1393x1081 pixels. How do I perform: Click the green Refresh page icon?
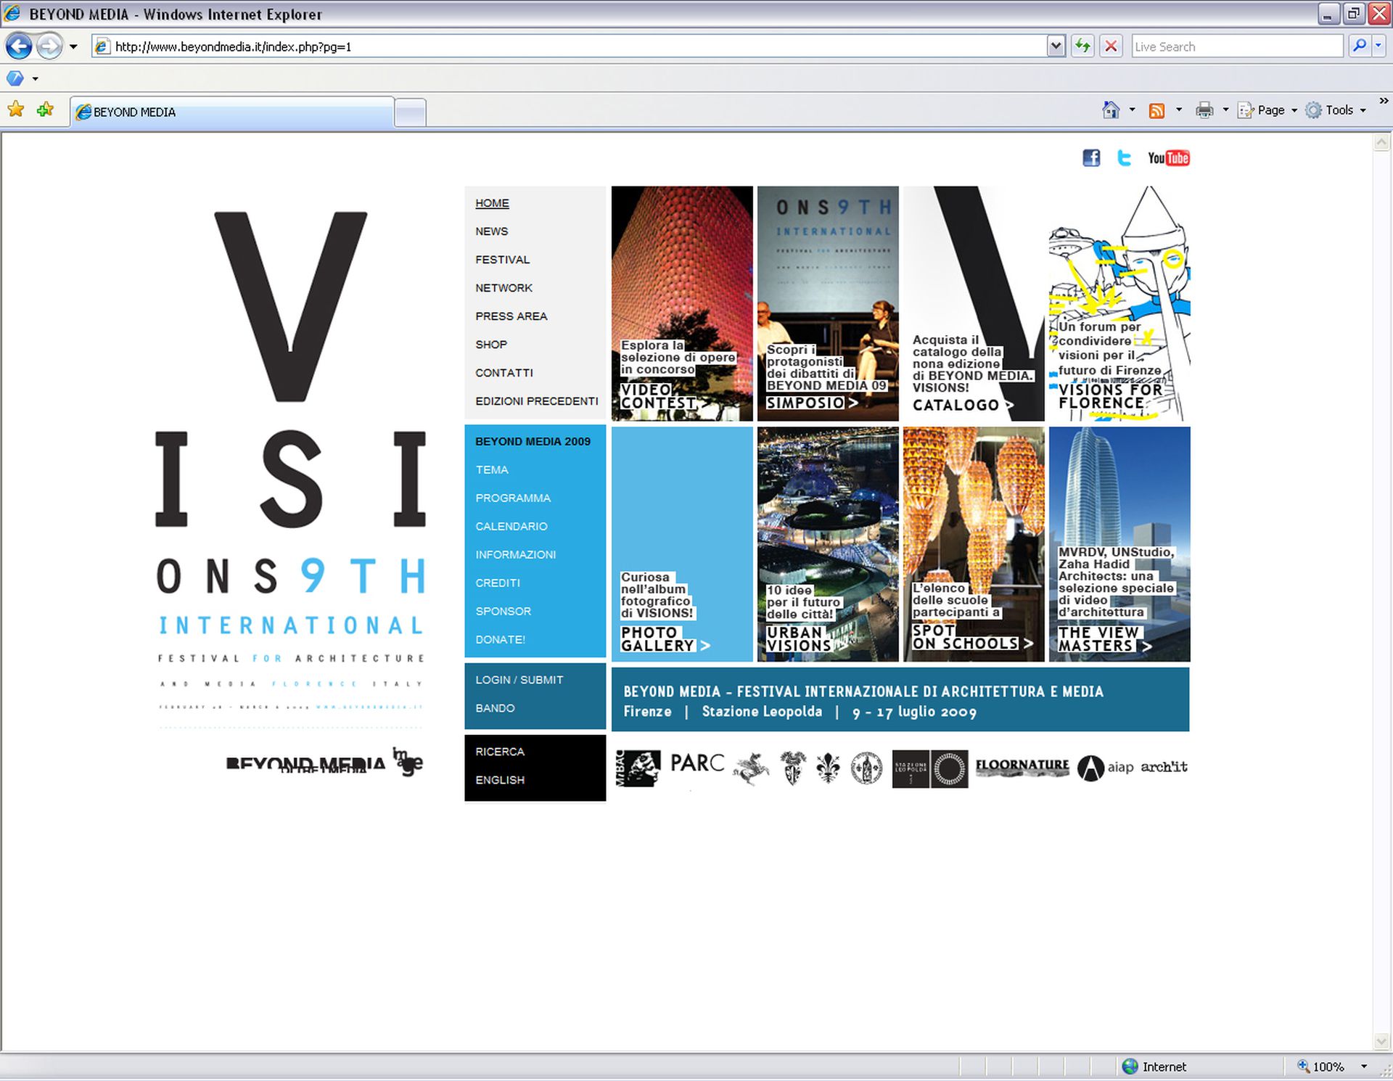pos(1082,46)
